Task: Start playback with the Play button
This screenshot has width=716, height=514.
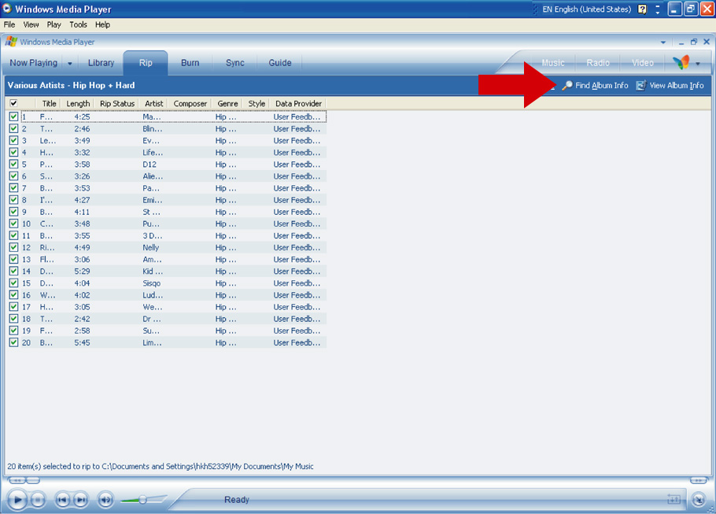Action: click(17, 499)
